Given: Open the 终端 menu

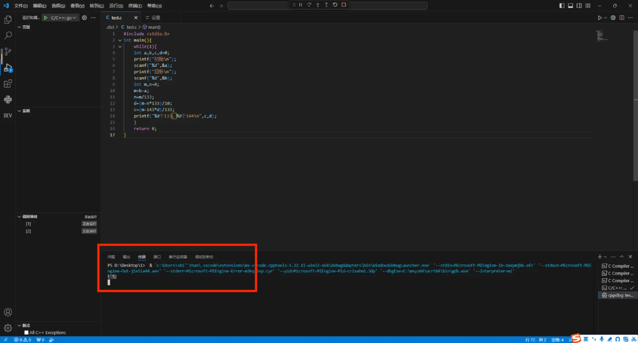Looking at the screenshot, I should (135, 6).
